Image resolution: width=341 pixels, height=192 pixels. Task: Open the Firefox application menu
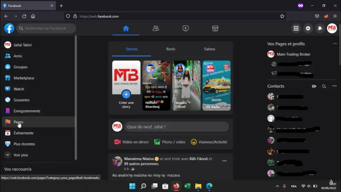[x=335, y=16]
